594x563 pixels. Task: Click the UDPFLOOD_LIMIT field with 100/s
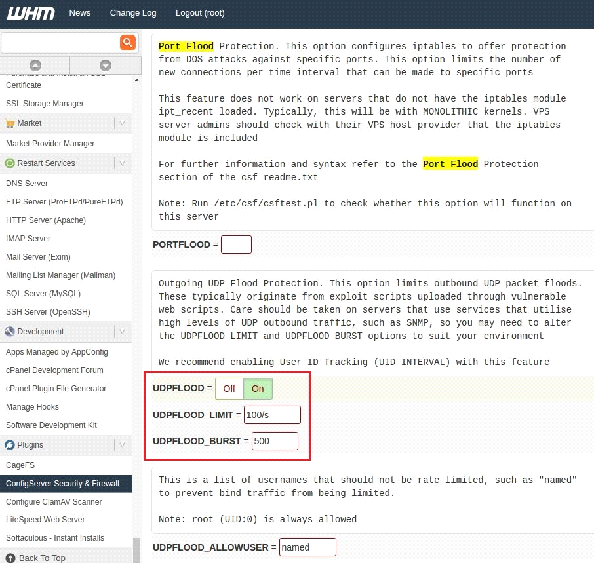[x=272, y=415]
